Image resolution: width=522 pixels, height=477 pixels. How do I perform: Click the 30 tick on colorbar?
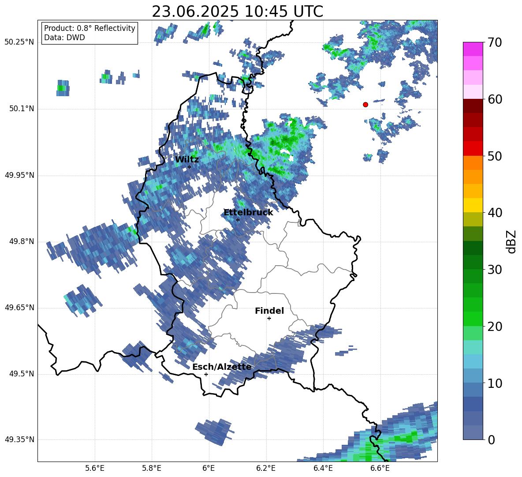click(494, 270)
